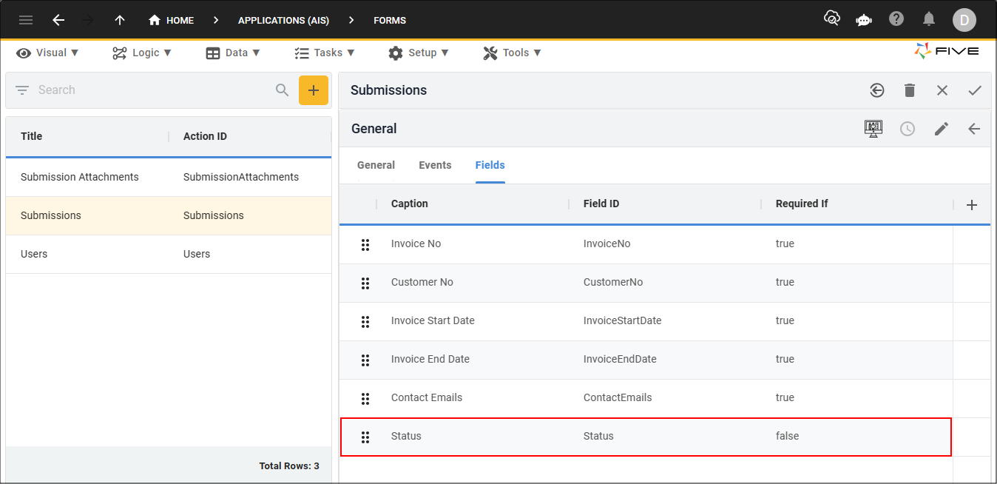Click the hamburger menu icon
This screenshot has height=484, width=997.
(x=26, y=20)
